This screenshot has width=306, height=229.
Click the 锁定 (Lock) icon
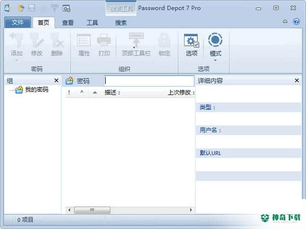[164, 40]
